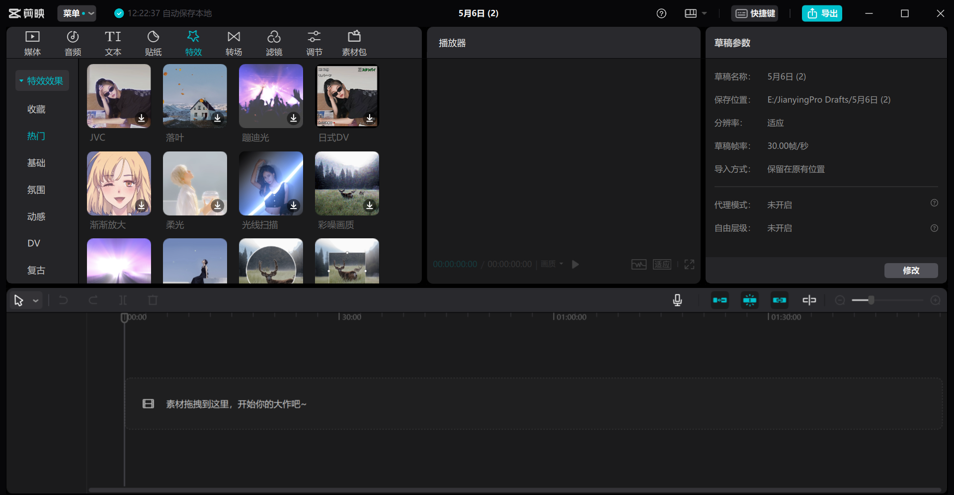954x495 pixels.
Task: Open the help question mark icon
Action: [x=661, y=13]
